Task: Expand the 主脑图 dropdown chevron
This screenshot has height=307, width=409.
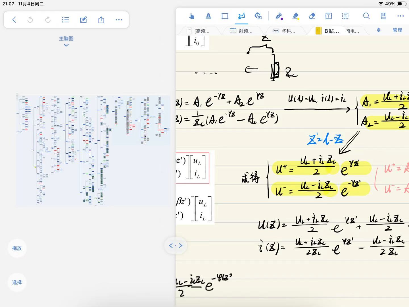Action: coord(66,45)
